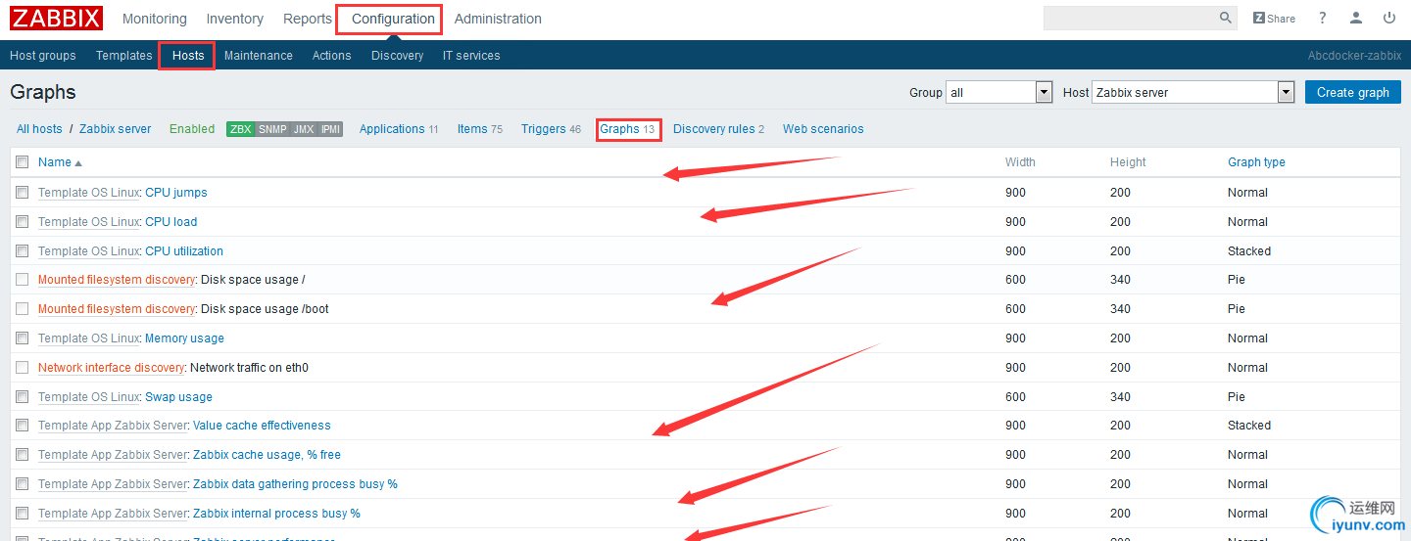
Task: Click the SNMP availability badge
Action: [272, 129]
